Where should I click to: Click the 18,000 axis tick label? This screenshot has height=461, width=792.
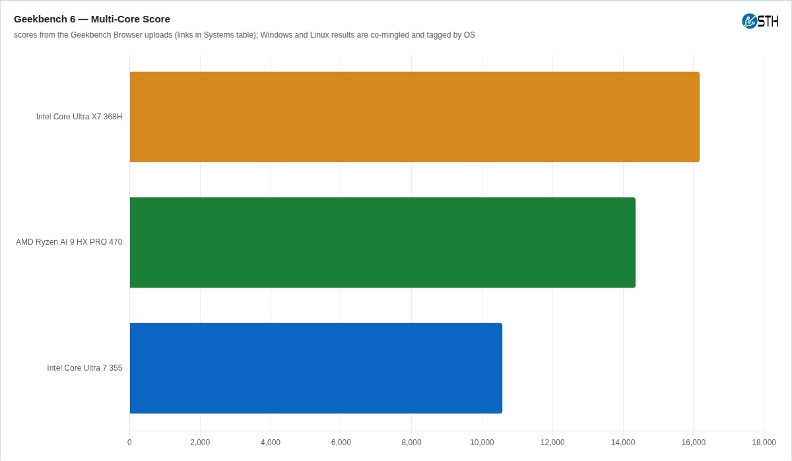[764, 442]
